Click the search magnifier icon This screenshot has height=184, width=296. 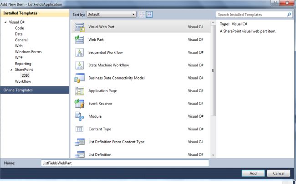tap(289, 15)
